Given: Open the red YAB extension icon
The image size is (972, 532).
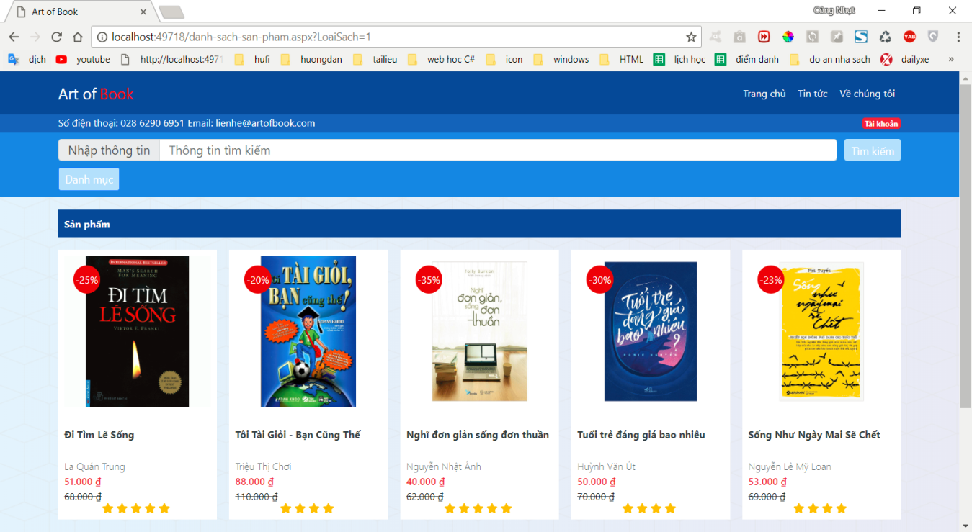Looking at the screenshot, I should pyautogui.click(x=909, y=37).
